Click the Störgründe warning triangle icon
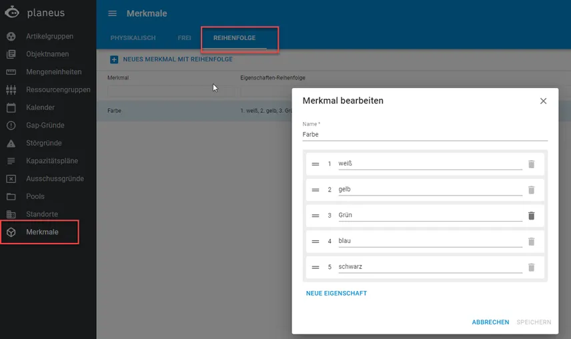This screenshot has height=339, width=571. [x=11, y=143]
